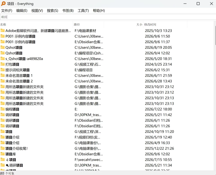Click folder icon of the G:\视频工程 项目 row
Screen dimensions: 216x175
pos(3,132)
